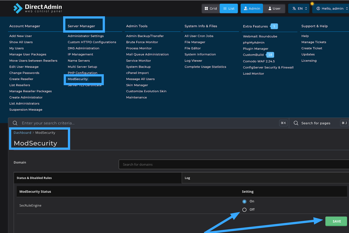Click the Extra Features badge showing 1
The image size is (349, 233).
274,26
